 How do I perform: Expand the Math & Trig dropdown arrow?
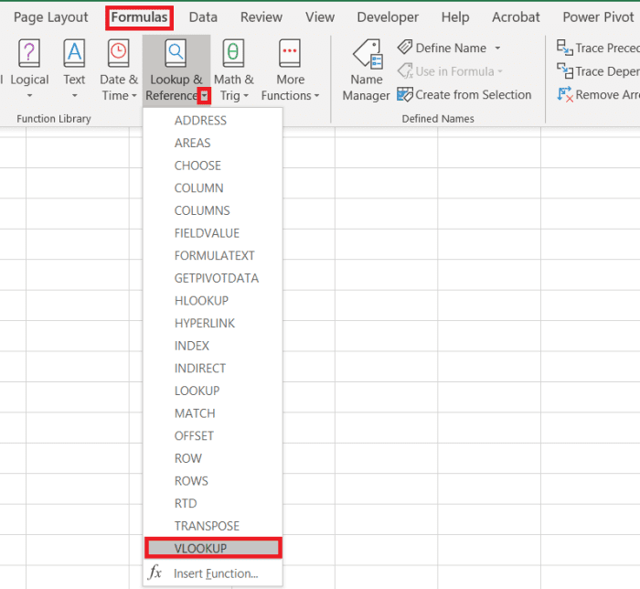(245, 96)
